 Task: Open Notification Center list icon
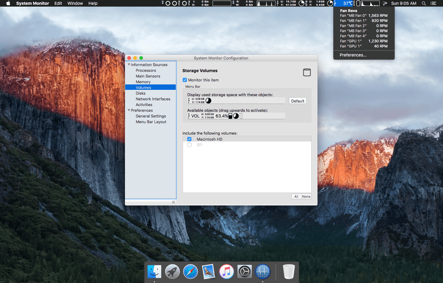click(433, 3)
